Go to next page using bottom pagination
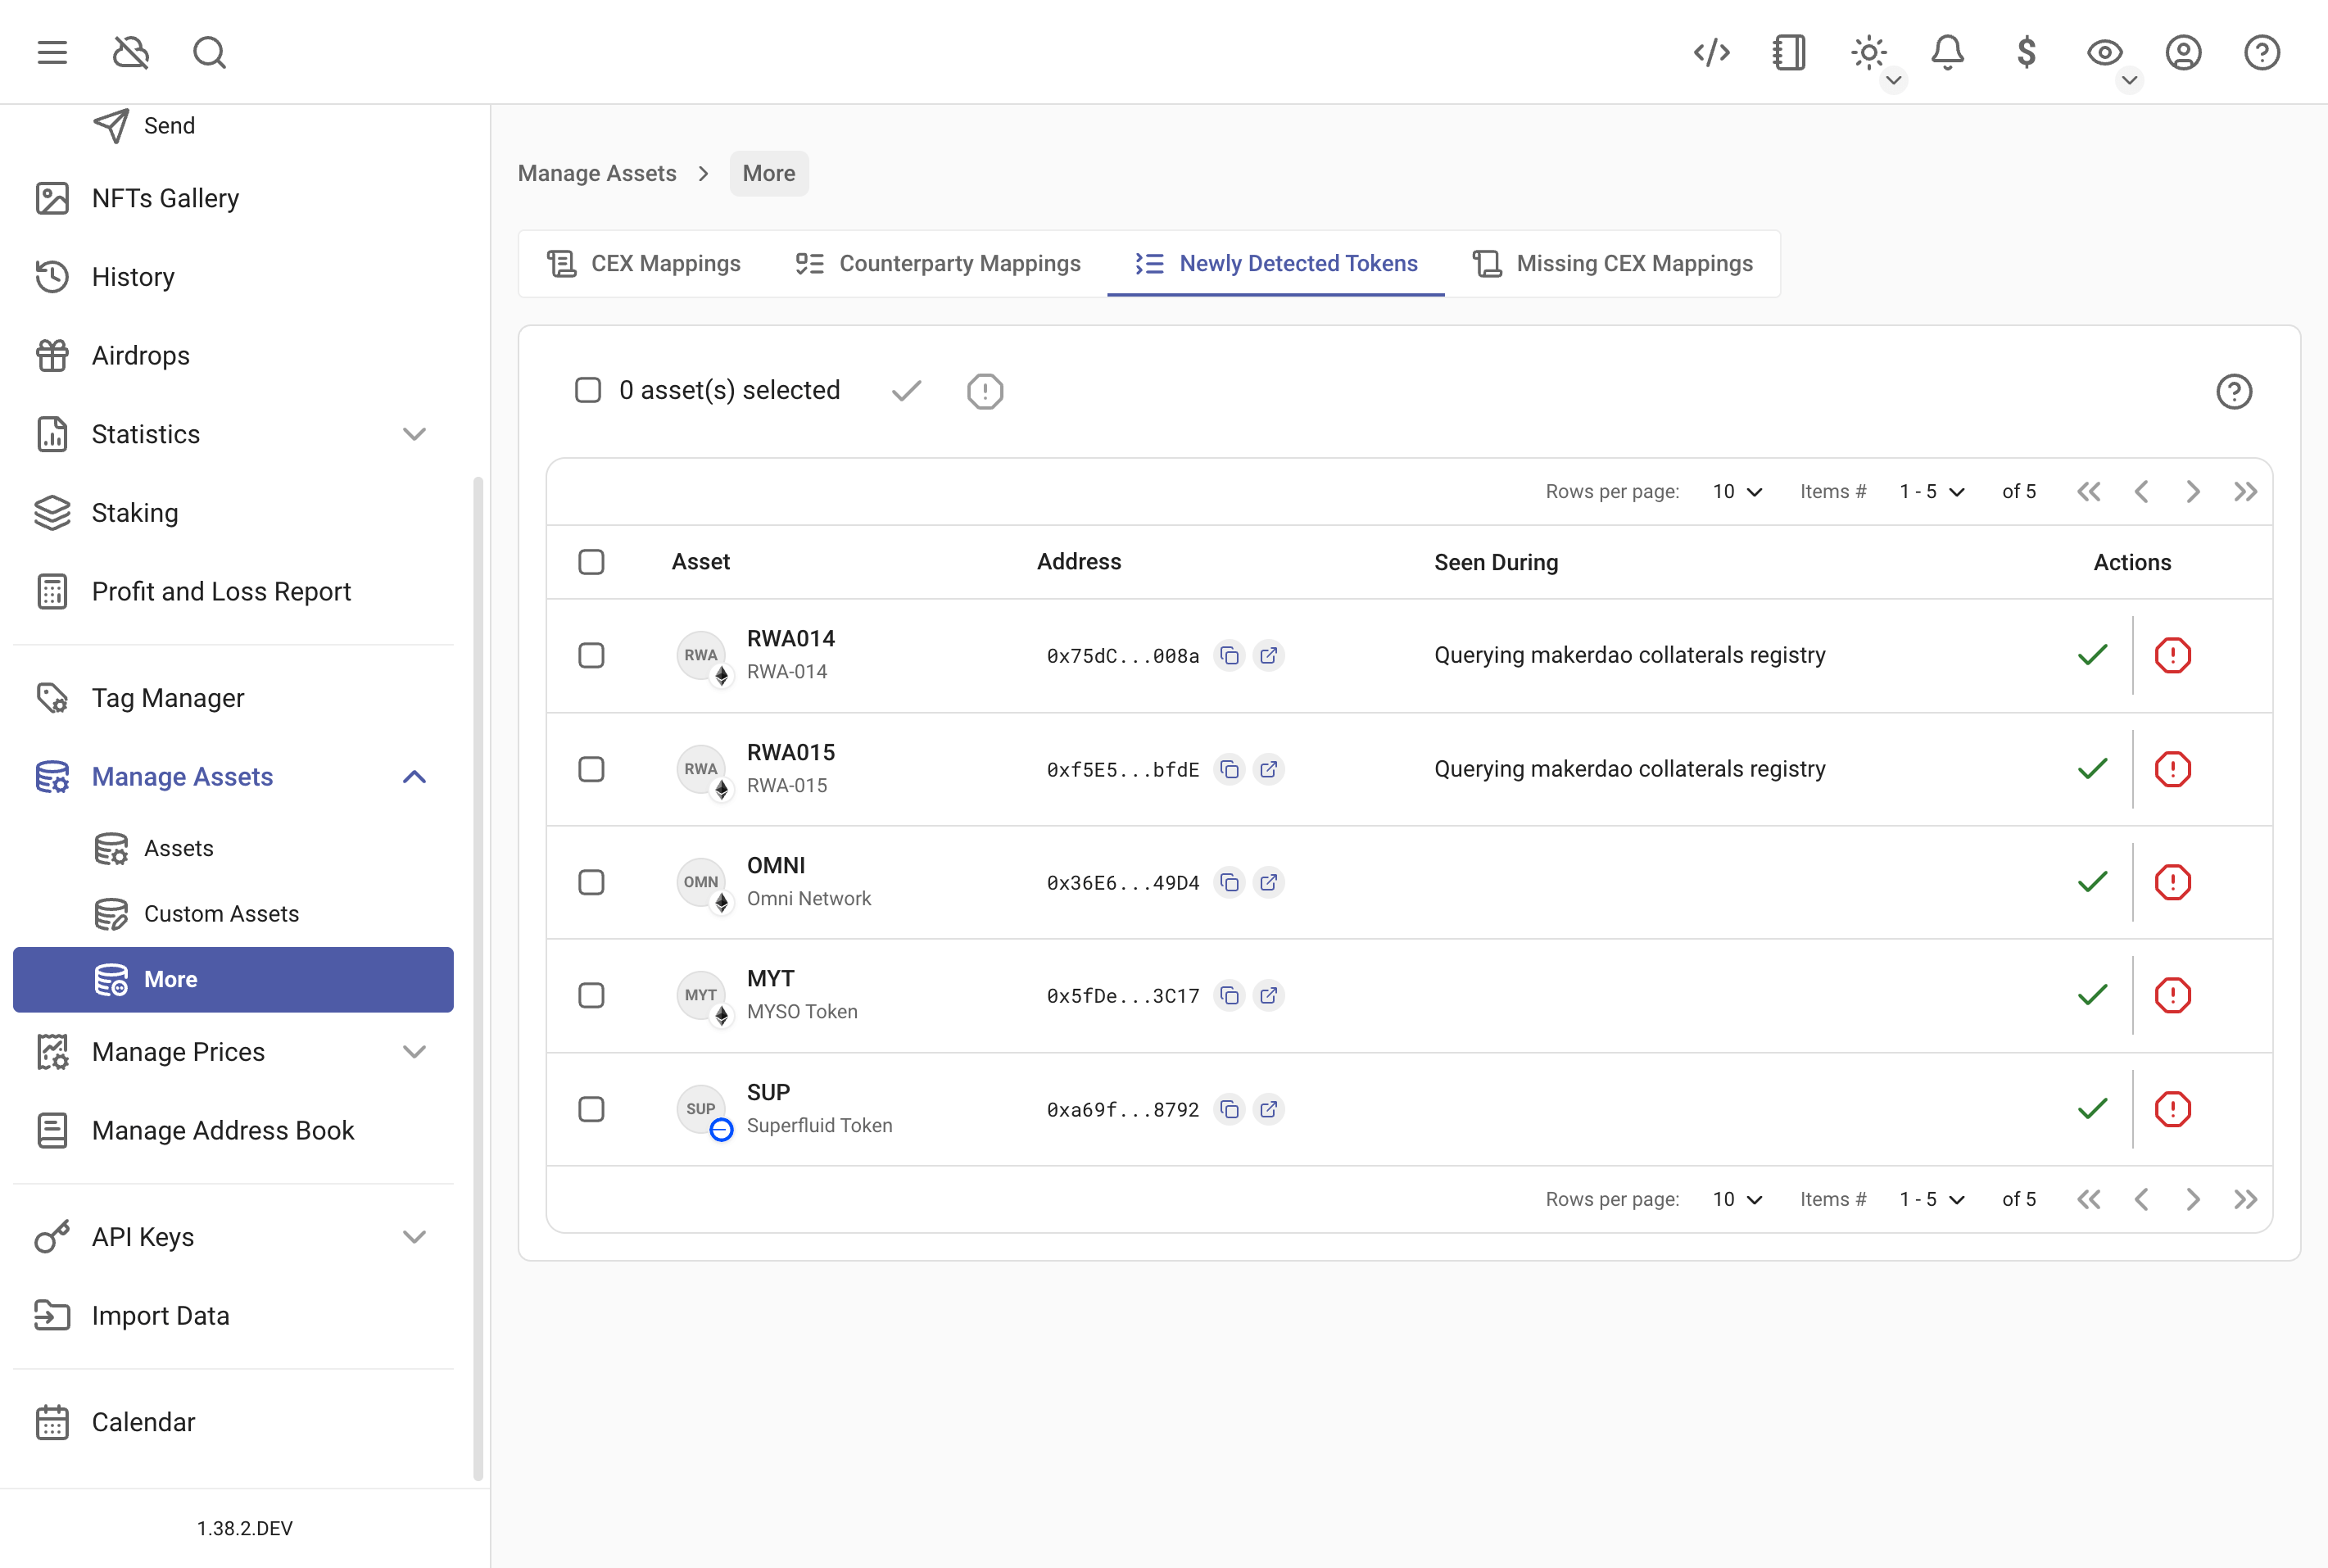 2193,1199
